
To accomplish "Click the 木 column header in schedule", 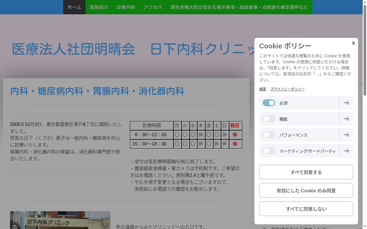I will point(201,126).
